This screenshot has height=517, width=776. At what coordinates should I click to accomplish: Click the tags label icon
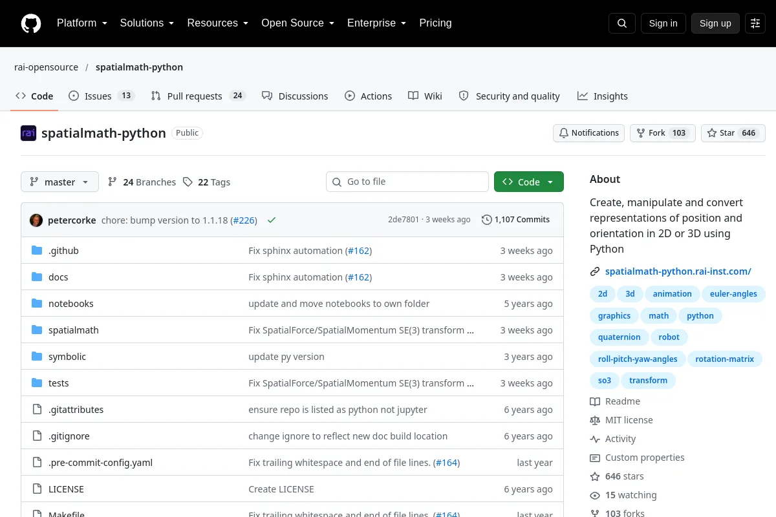188,182
